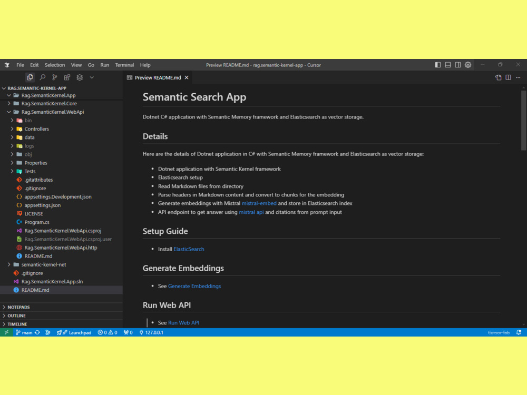Click the remote window status bar icon
The width and height of the screenshot is (527, 395).
click(6, 332)
